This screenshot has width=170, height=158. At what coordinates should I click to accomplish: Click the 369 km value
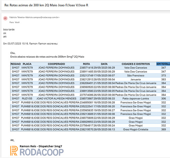pyautogui.click(x=164, y=130)
